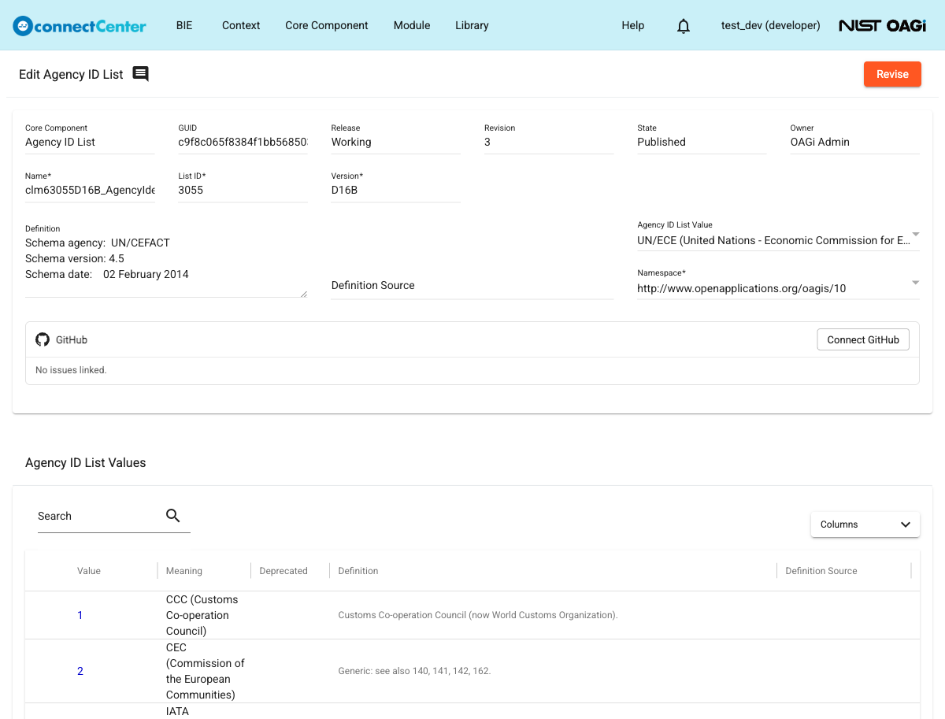The width and height of the screenshot is (945, 719).
Task: Sort by the Value column header
Action: [89, 571]
